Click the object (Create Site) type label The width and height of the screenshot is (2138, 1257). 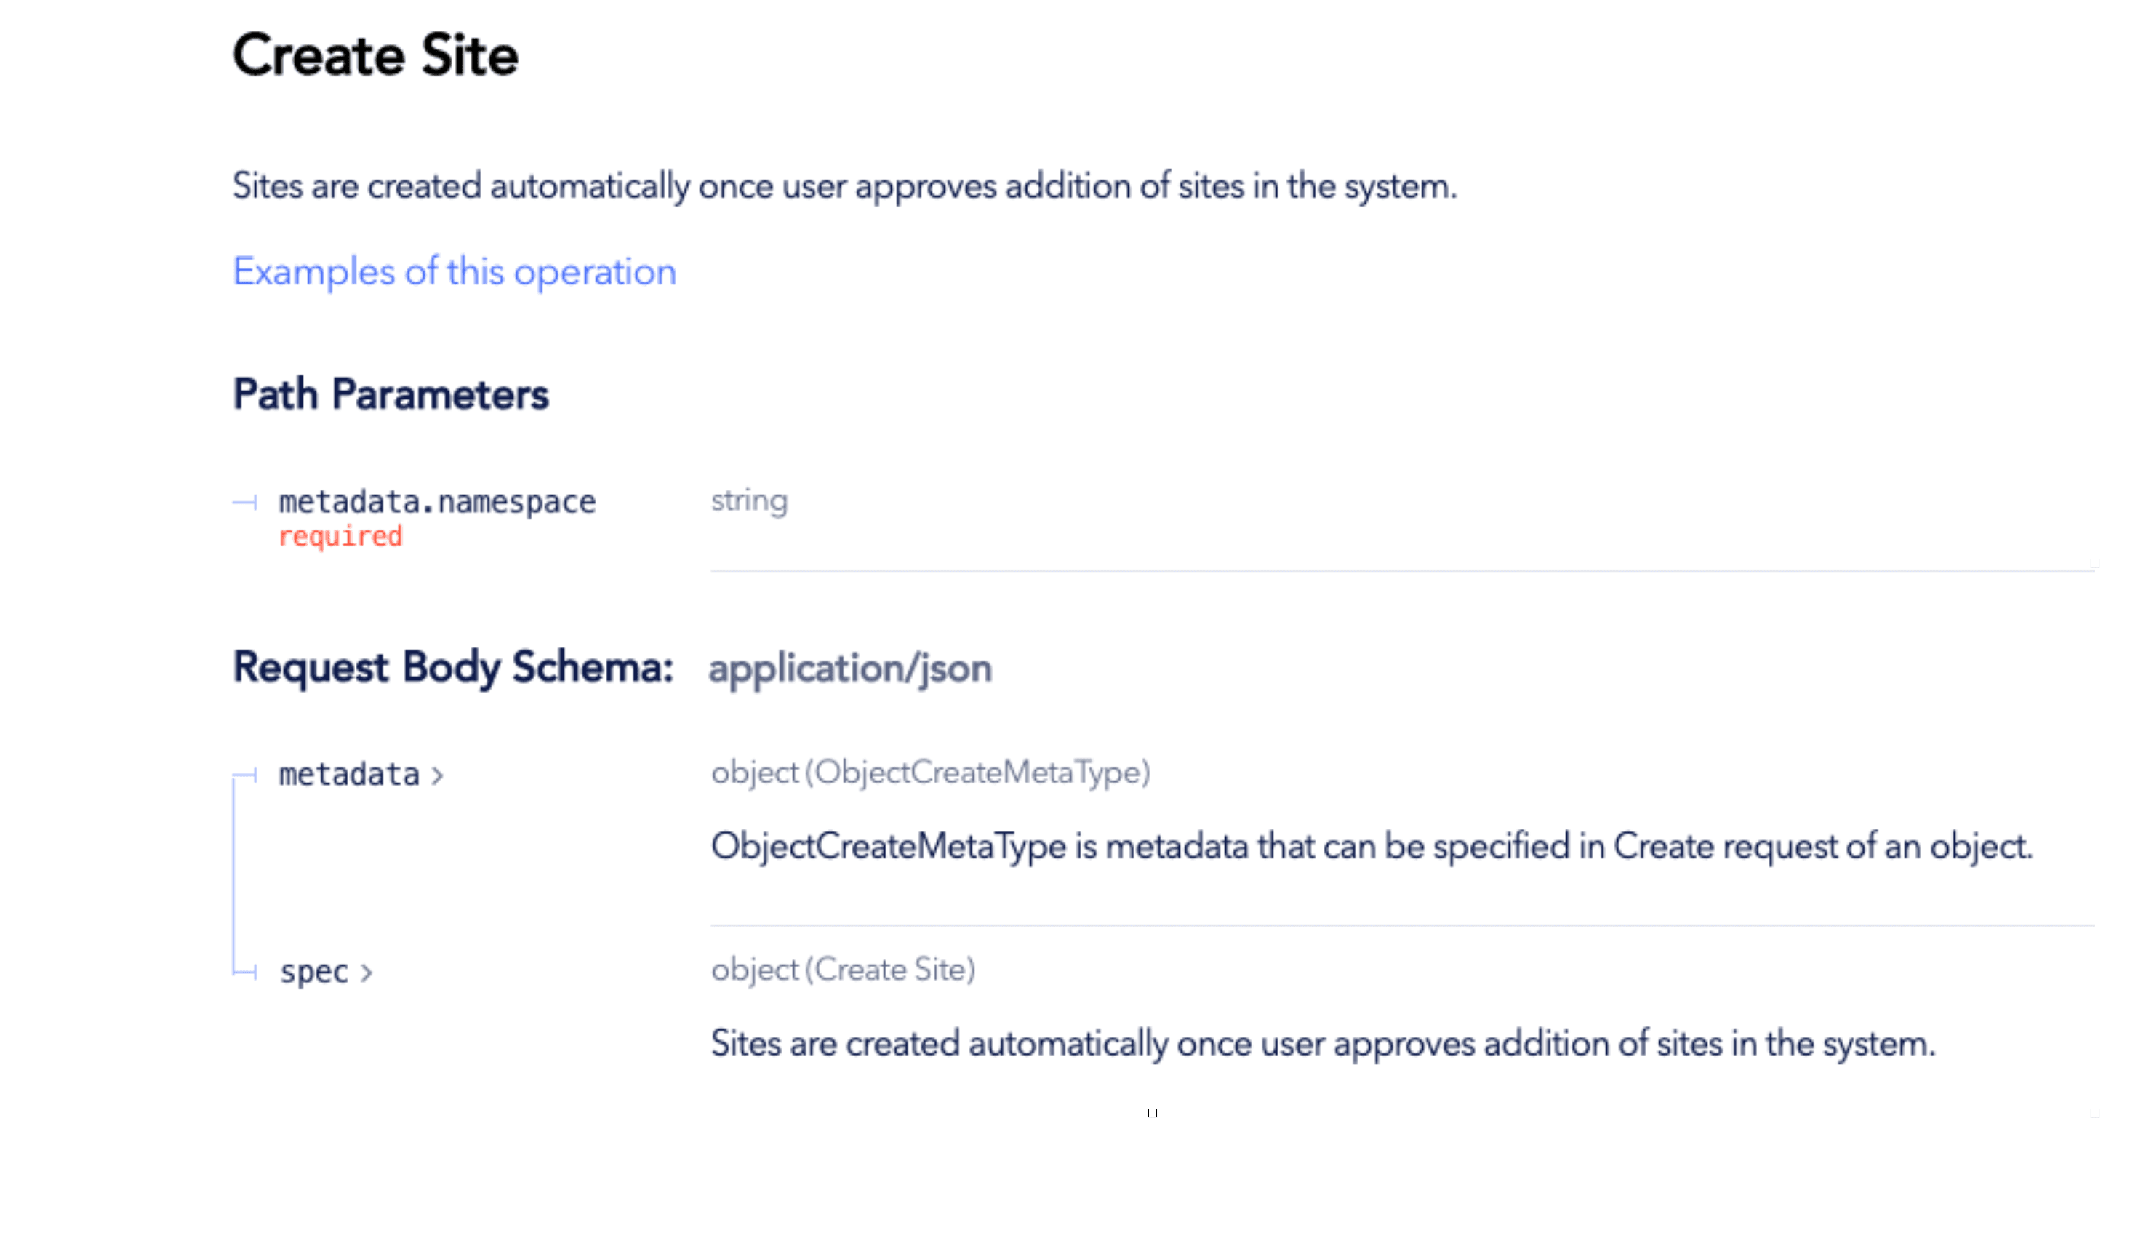coord(844,969)
